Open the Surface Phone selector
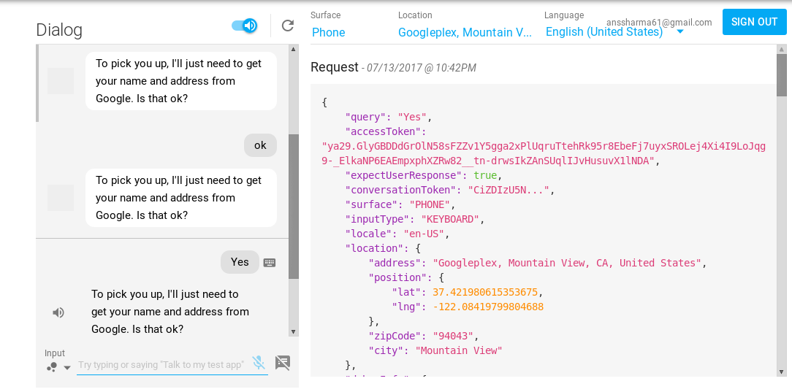Viewport: 792px width, 392px height. (x=328, y=32)
